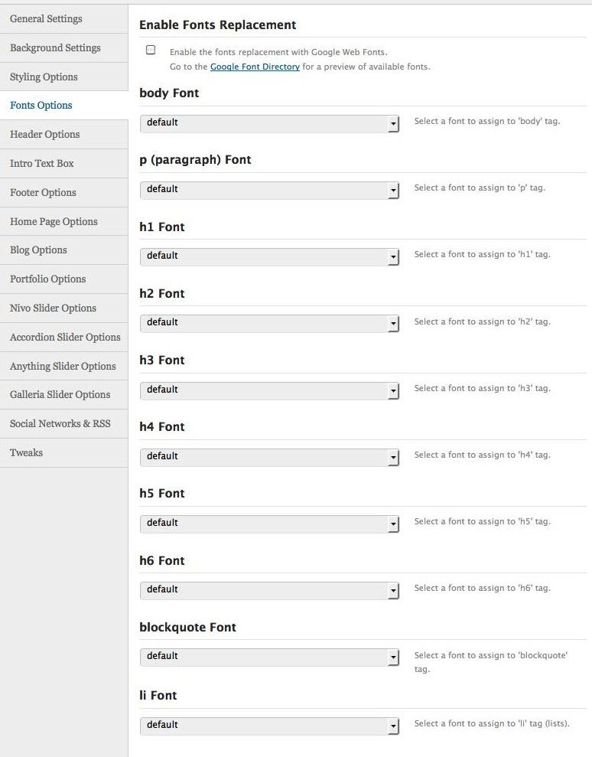Switch to Social Networks & RSS tab
This screenshot has width=592, height=757.
60,423
